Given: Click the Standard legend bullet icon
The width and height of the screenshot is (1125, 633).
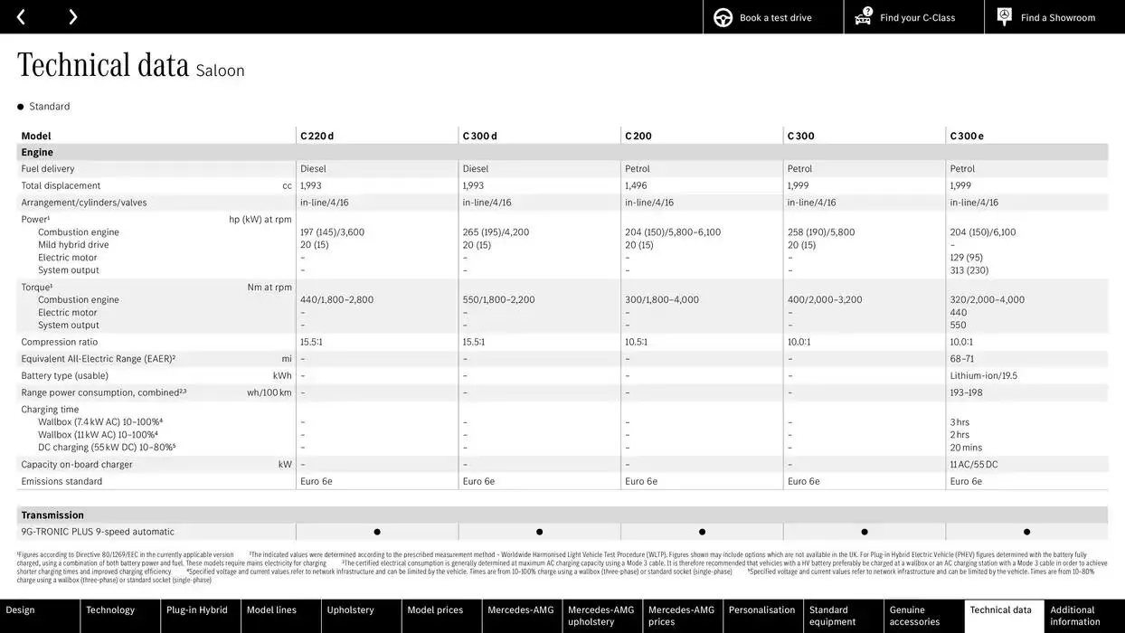Looking at the screenshot, I should pyautogui.click(x=20, y=106).
